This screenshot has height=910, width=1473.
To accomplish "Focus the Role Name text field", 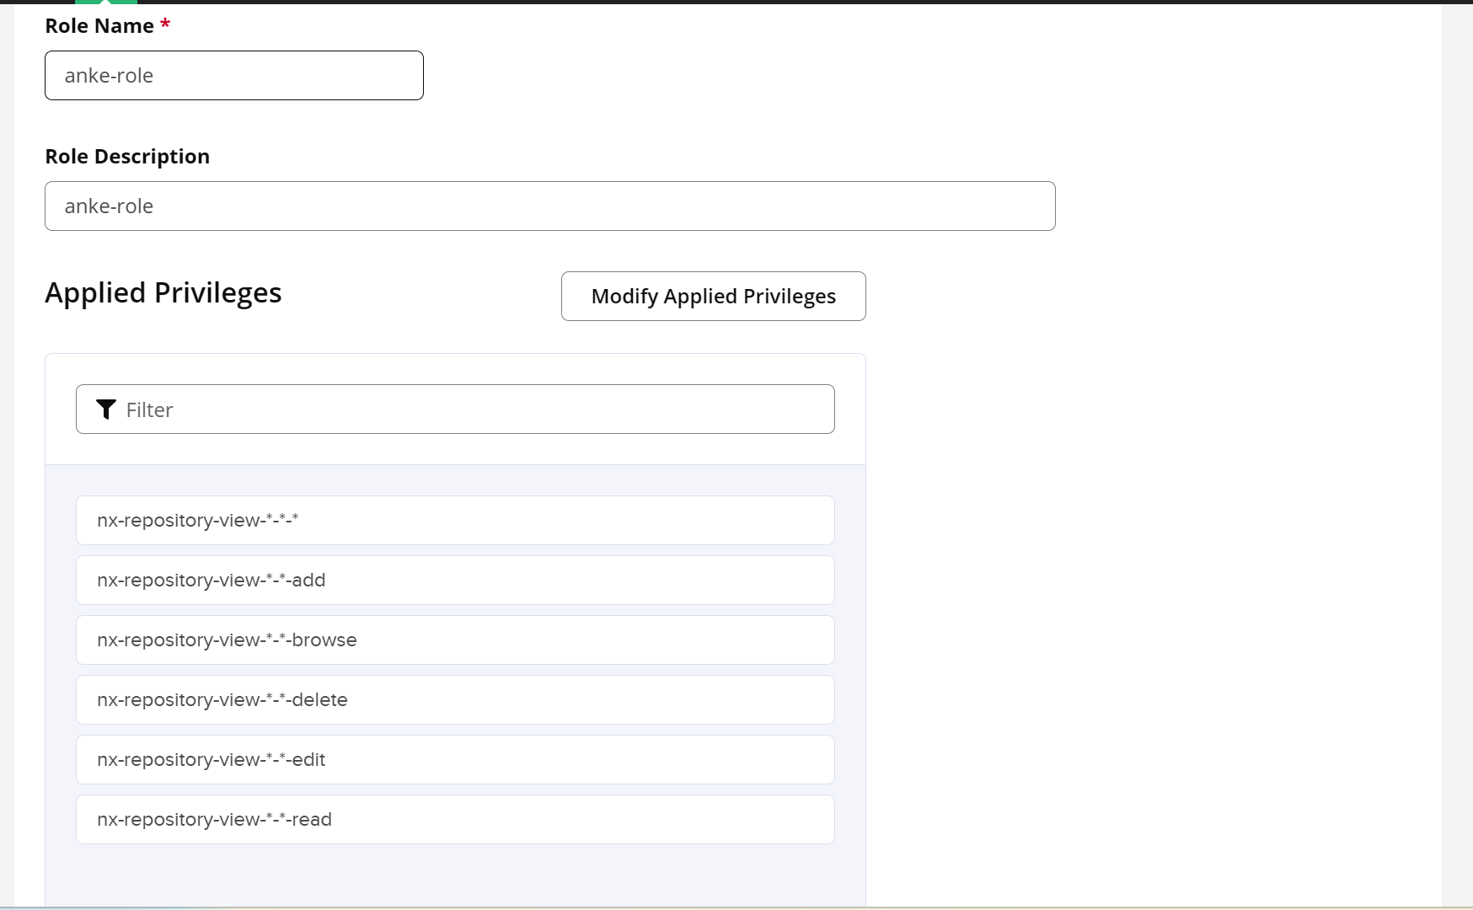I will (x=233, y=76).
